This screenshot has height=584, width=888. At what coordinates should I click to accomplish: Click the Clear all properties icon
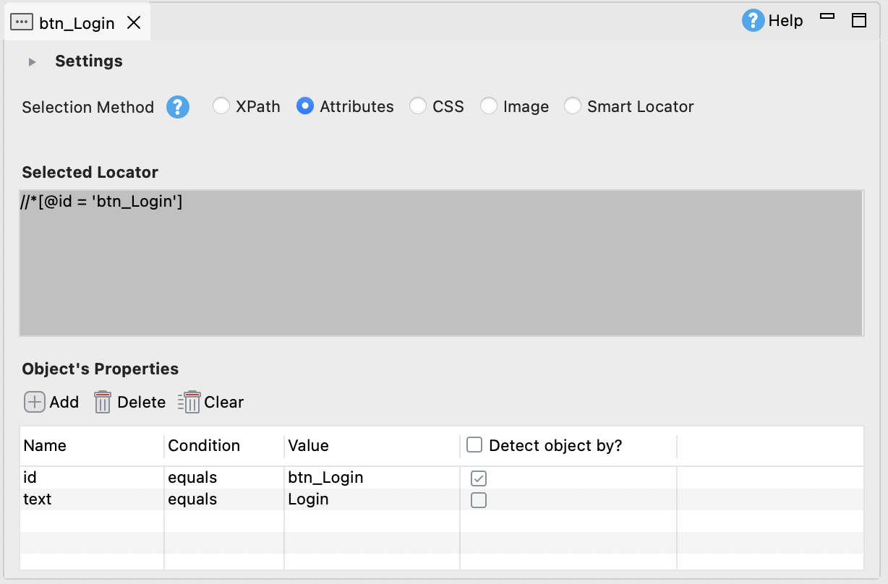pos(189,402)
